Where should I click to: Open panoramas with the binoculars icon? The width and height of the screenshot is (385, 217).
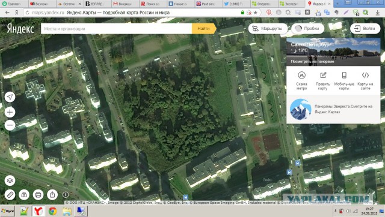point(24,195)
